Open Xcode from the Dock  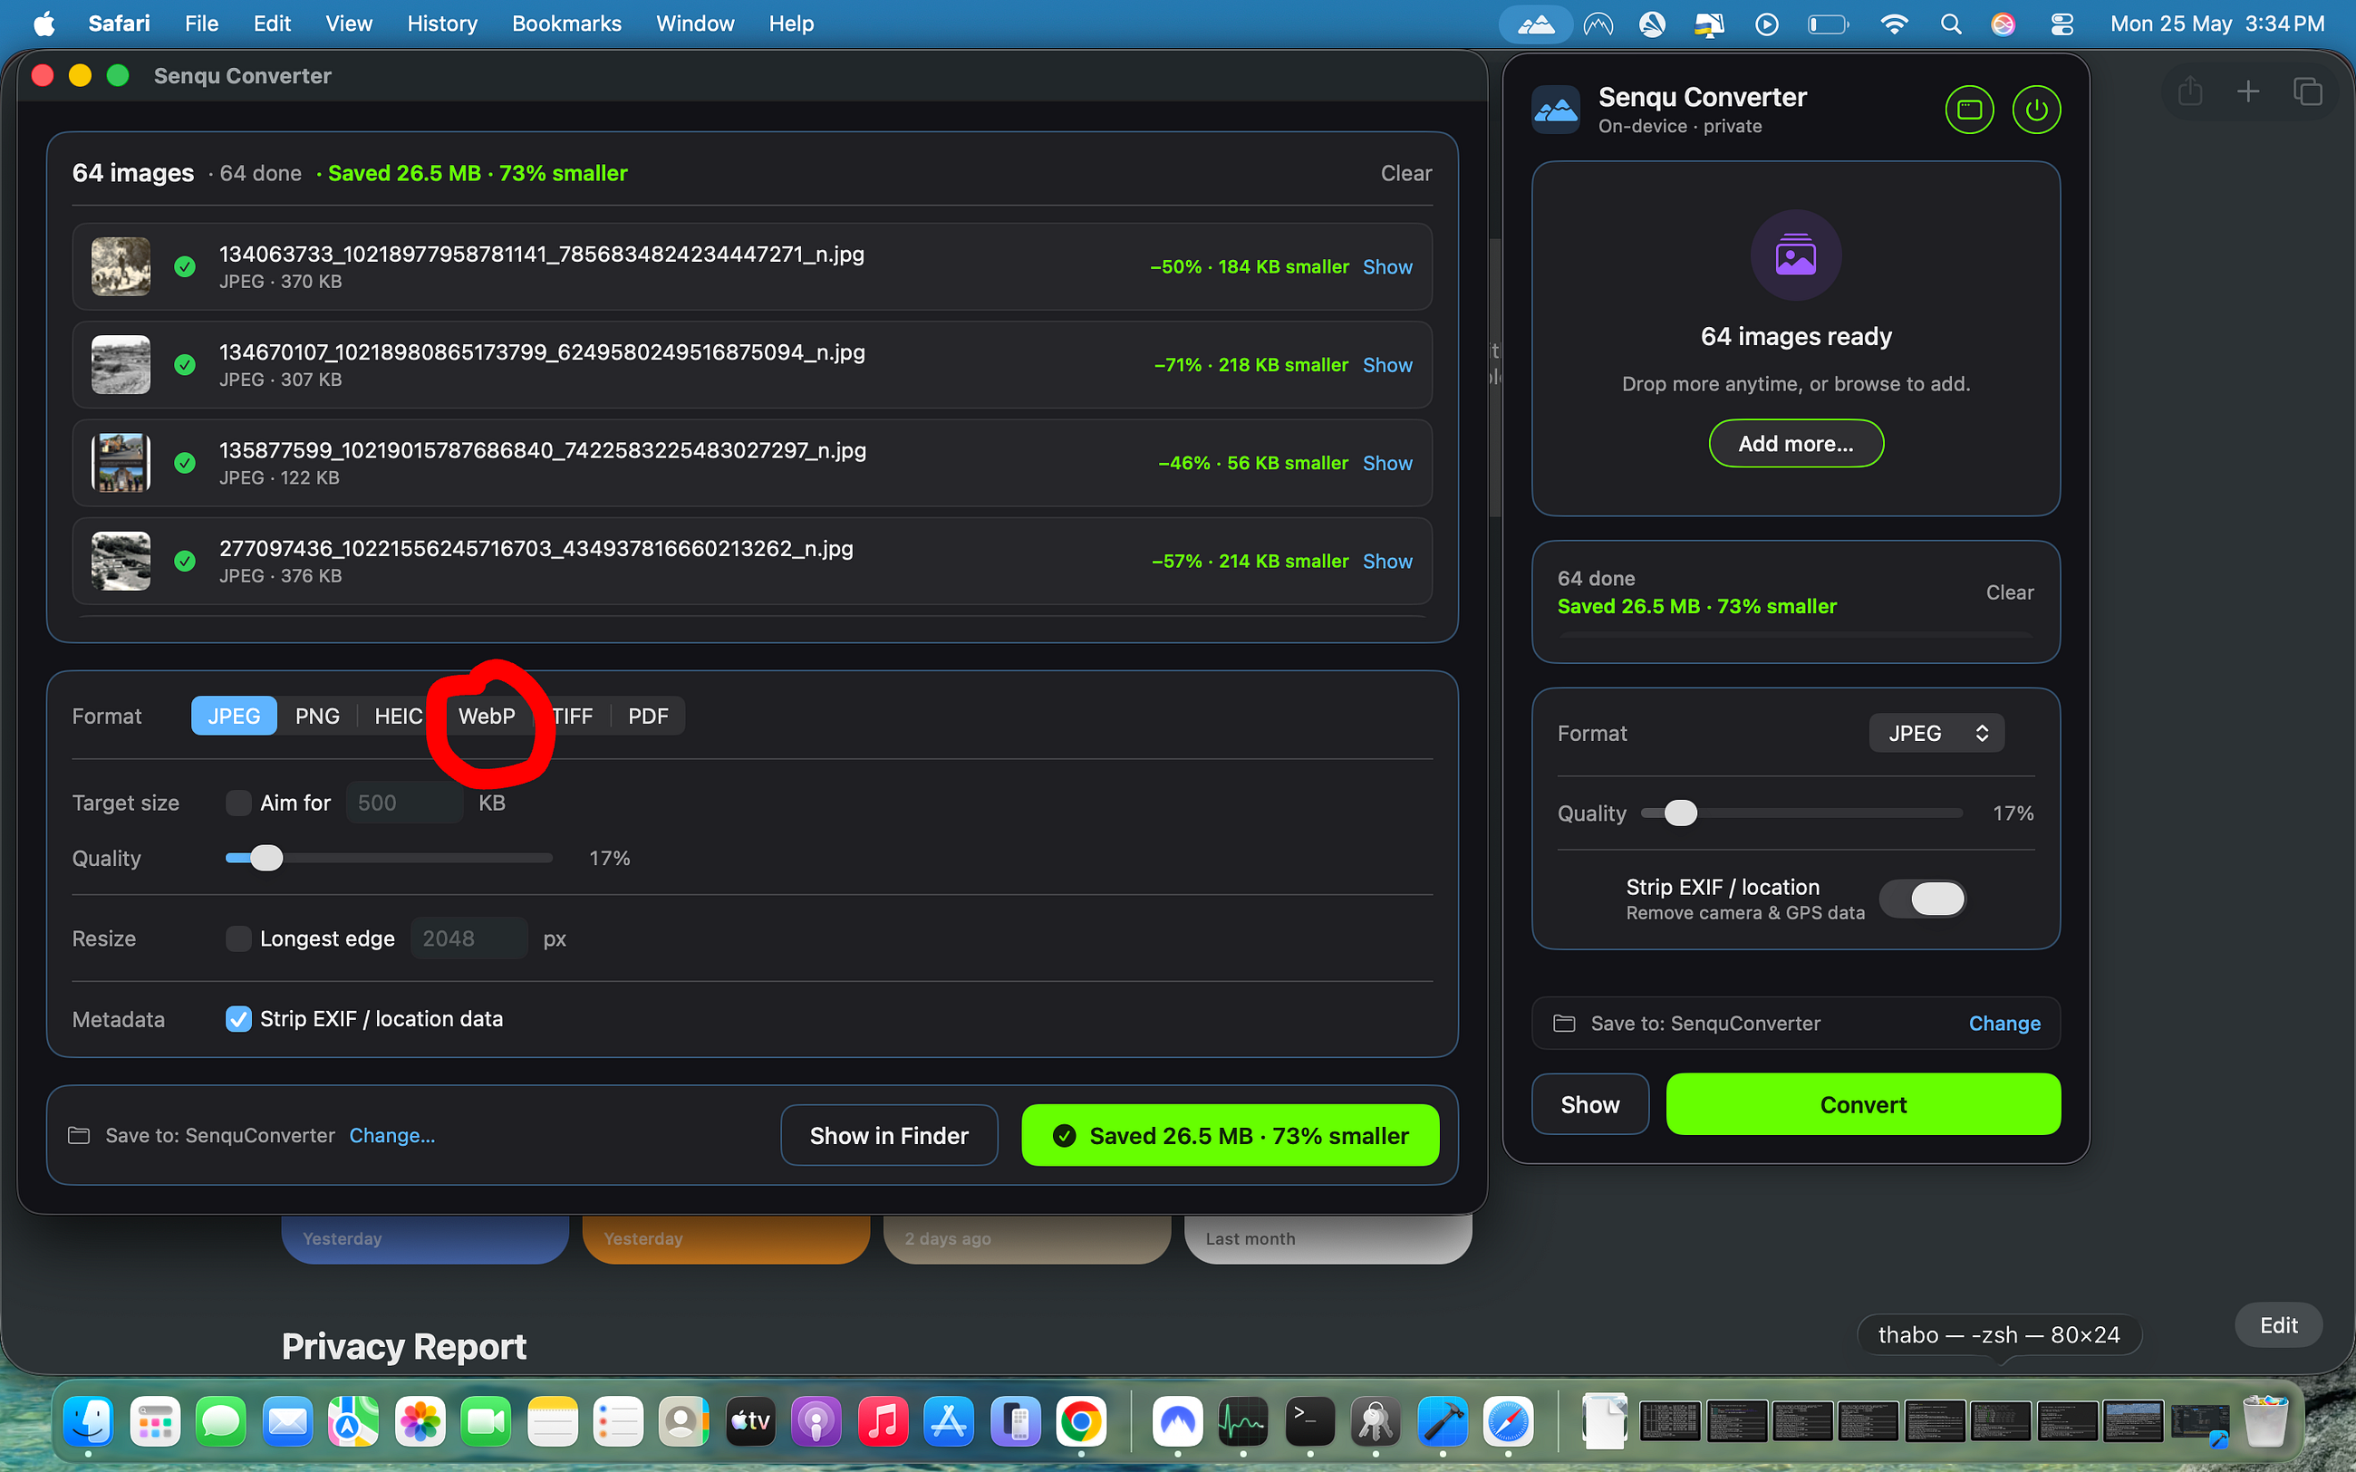click(x=1442, y=1422)
